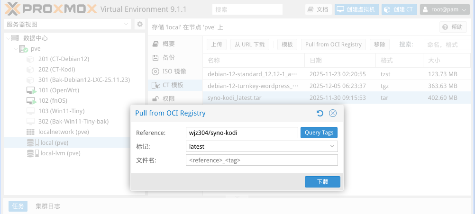Select 101 (OpenWrt) virtual machine
475x214 pixels.
pos(58,90)
